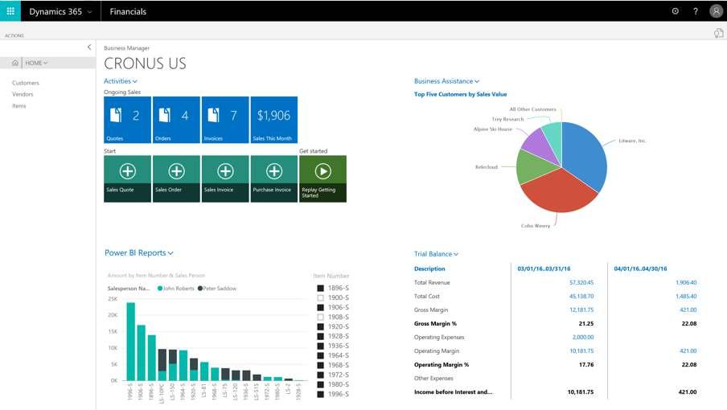727x410 pixels.
Task: Start a new Purchase Invoice tile
Action: (x=273, y=178)
